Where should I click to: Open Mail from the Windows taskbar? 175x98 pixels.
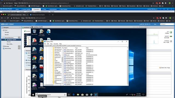tap(87, 95)
